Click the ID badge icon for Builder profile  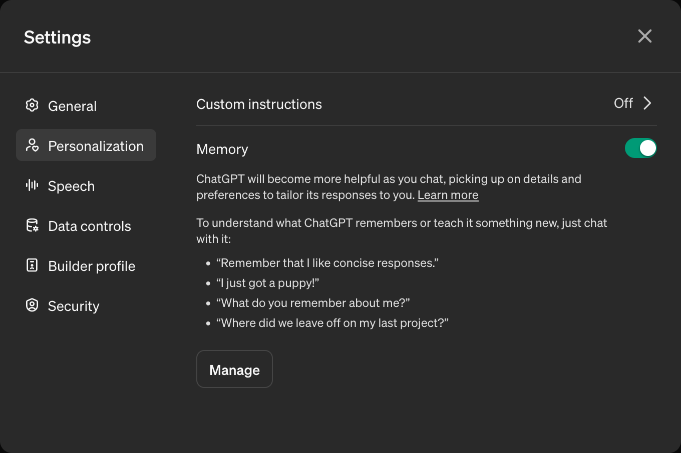pyautogui.click(x=32, y=265)
